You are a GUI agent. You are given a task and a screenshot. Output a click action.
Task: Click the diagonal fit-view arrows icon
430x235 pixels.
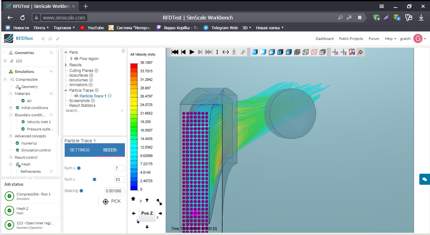[x=159, y=202]
